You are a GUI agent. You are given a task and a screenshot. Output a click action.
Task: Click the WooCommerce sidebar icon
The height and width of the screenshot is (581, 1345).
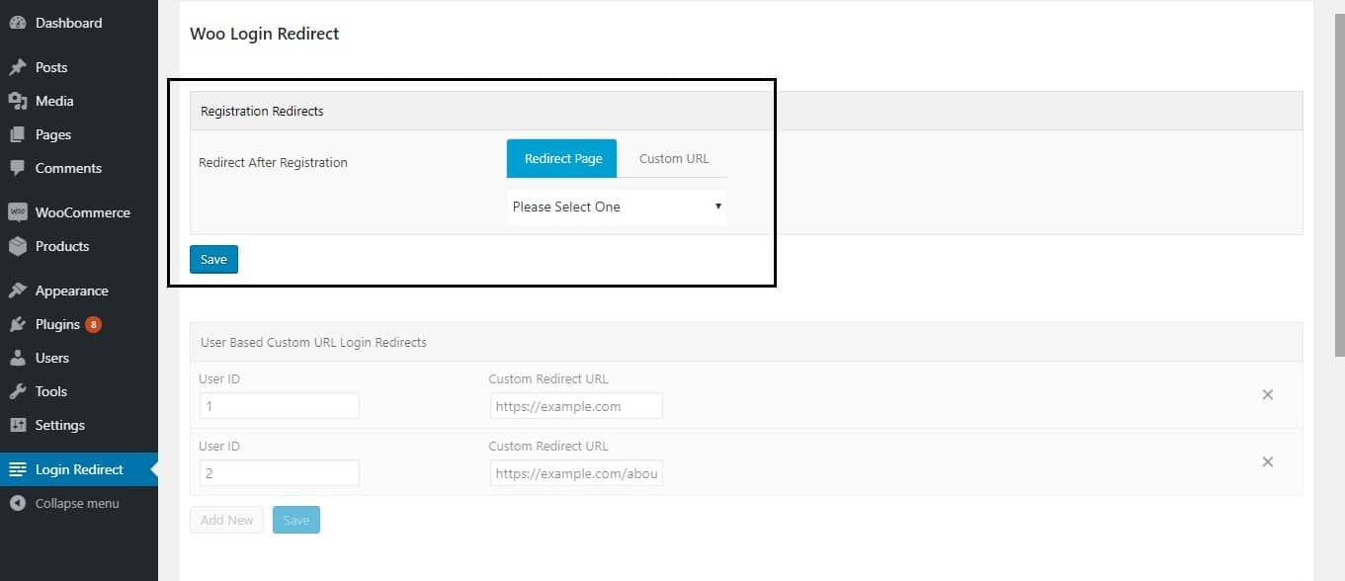point(18,211)
